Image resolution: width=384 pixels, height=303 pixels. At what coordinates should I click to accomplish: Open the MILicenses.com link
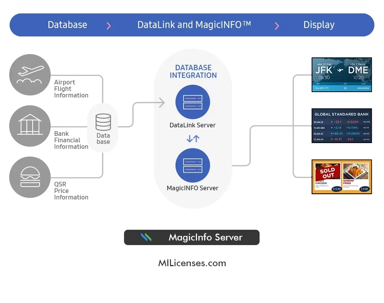click(192, 263)
